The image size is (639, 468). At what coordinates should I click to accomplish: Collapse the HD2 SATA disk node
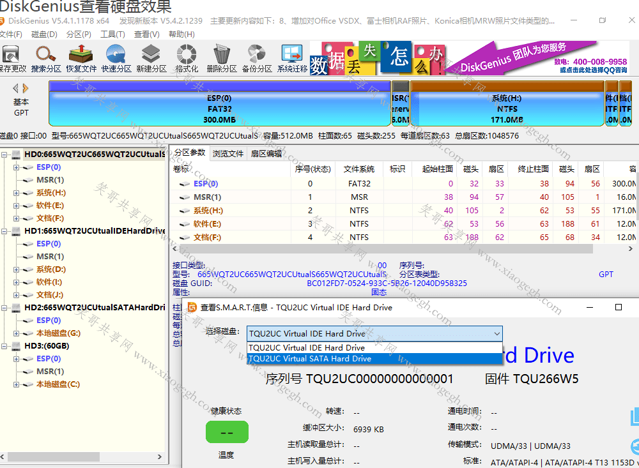4,308
